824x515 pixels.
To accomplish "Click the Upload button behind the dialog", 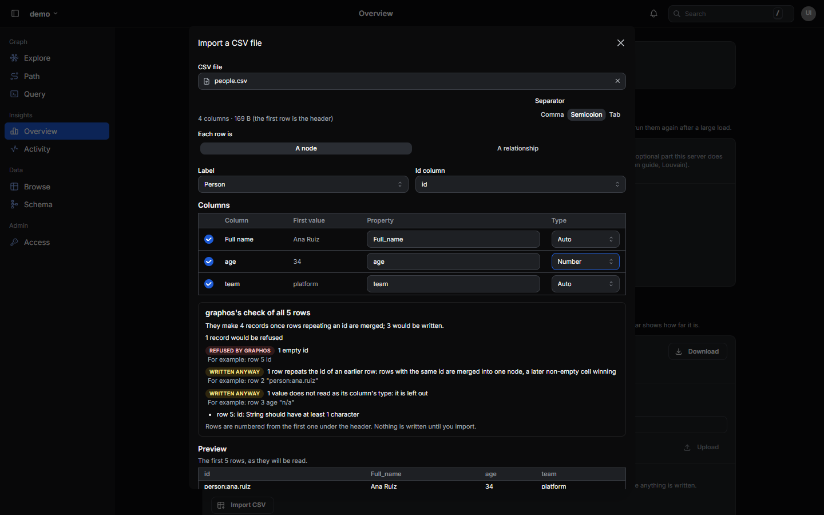I will pyautogui.click(x=702, y=447).
